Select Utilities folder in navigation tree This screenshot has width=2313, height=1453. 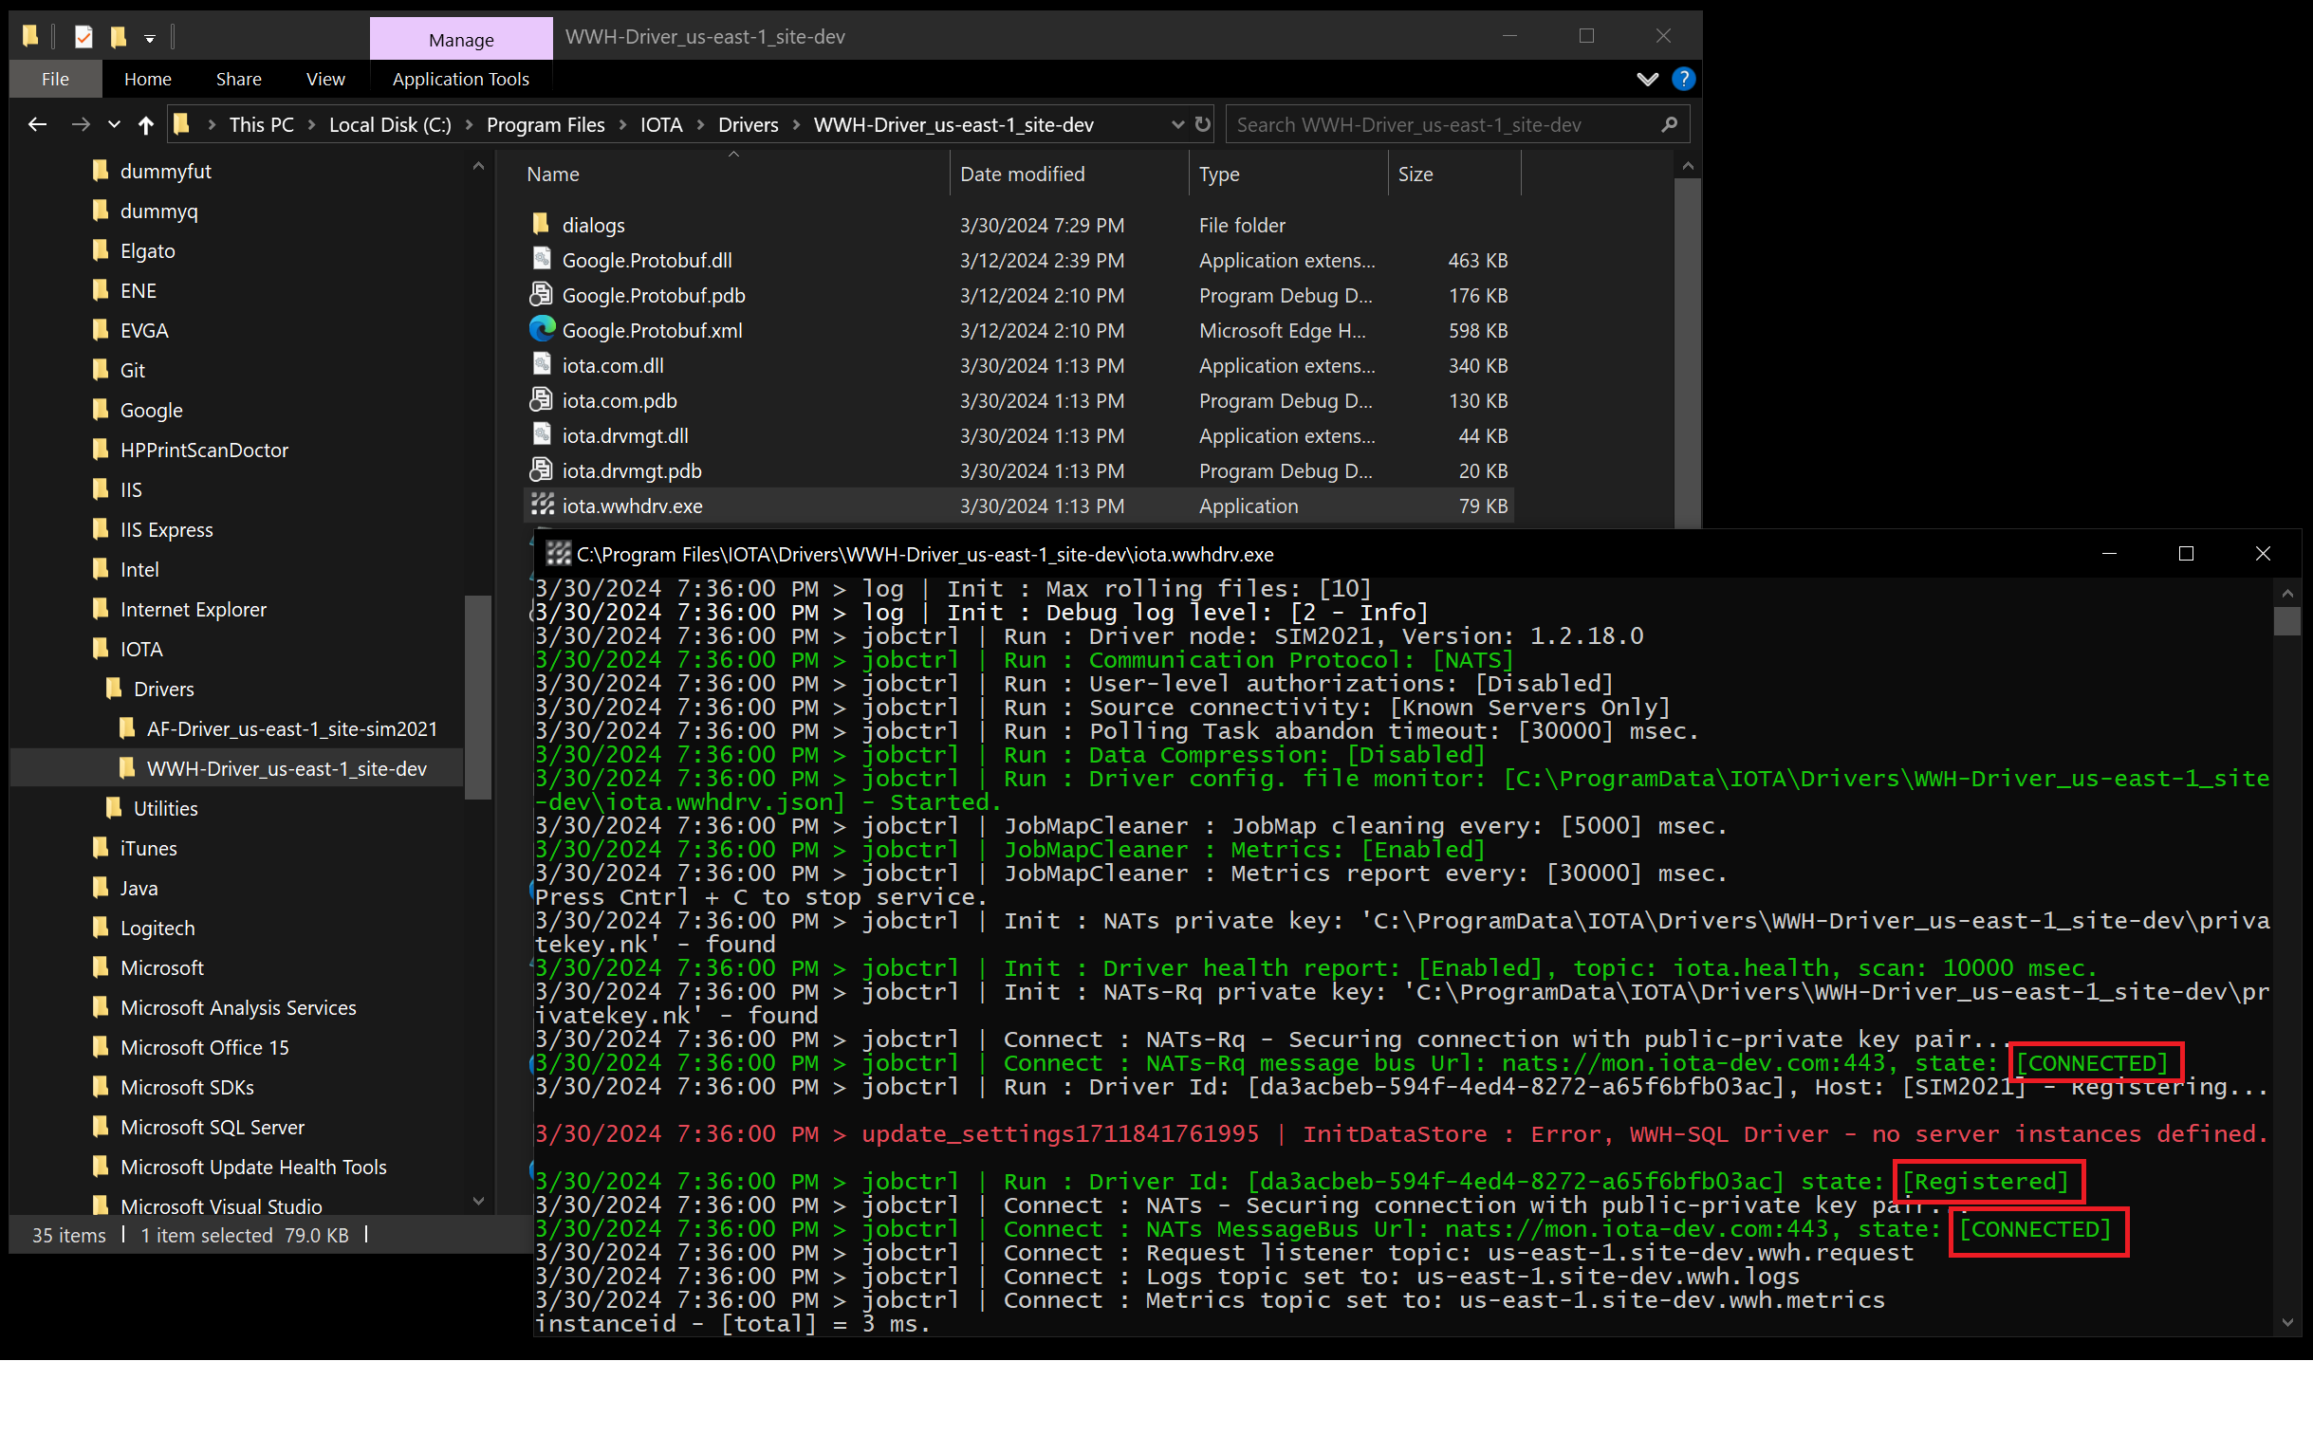(x=165, y=809)
